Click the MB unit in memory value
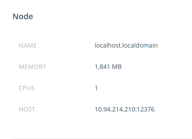Viewport: 192px width, 139px height. (117, 67)
